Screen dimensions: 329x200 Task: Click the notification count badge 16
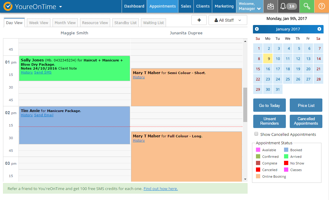pyautogui.click(x=292, y=6)
